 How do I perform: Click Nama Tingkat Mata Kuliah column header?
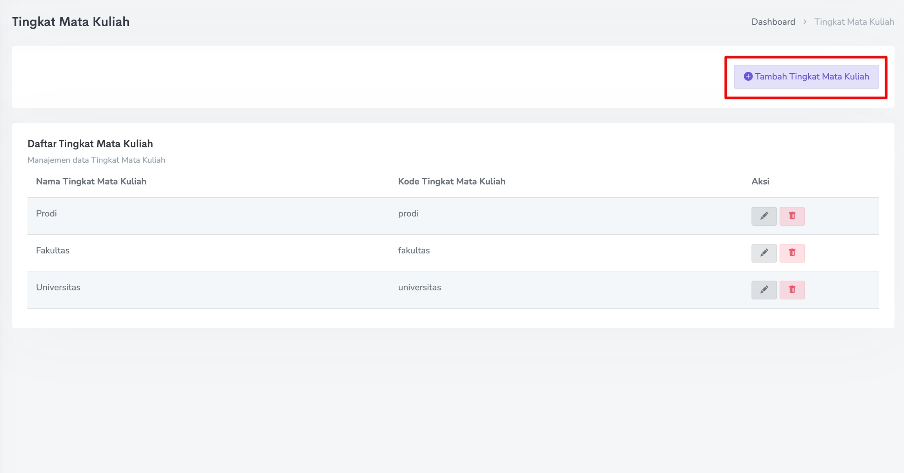pos(91,181)
